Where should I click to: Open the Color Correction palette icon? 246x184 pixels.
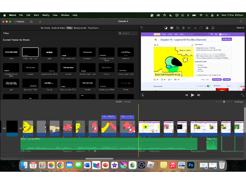[x=172, y=28]
